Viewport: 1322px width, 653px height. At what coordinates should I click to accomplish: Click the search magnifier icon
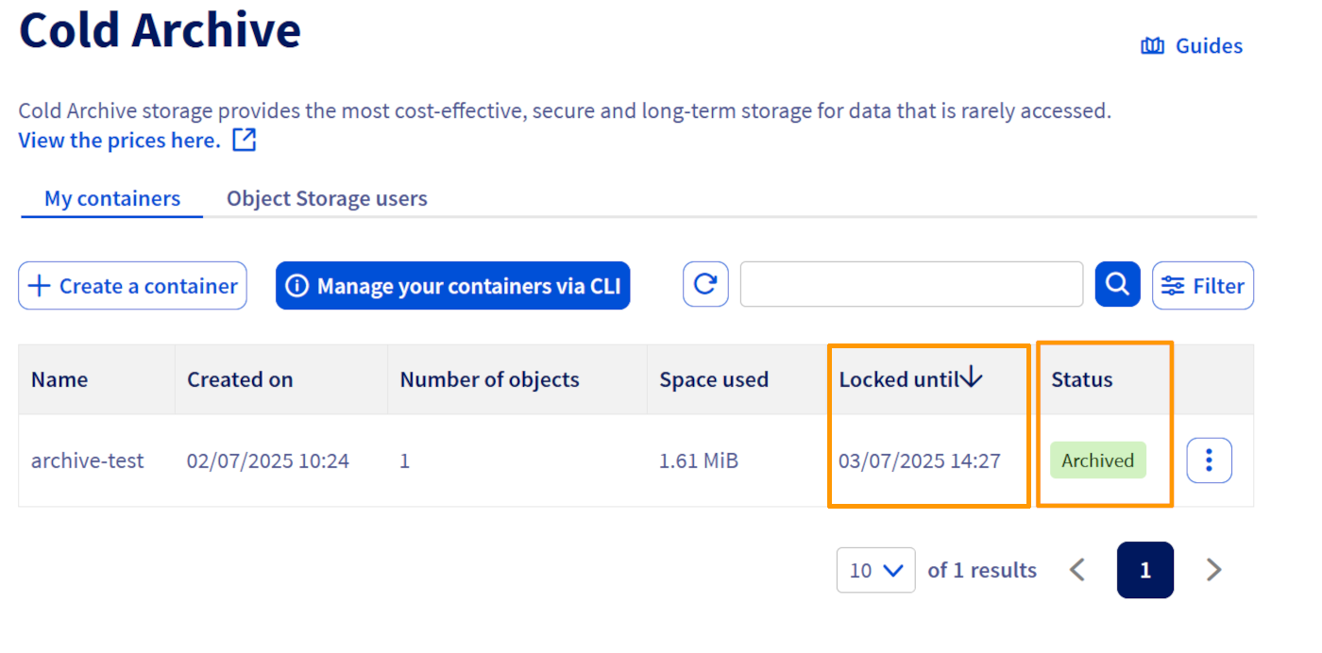pos(1117,284)
